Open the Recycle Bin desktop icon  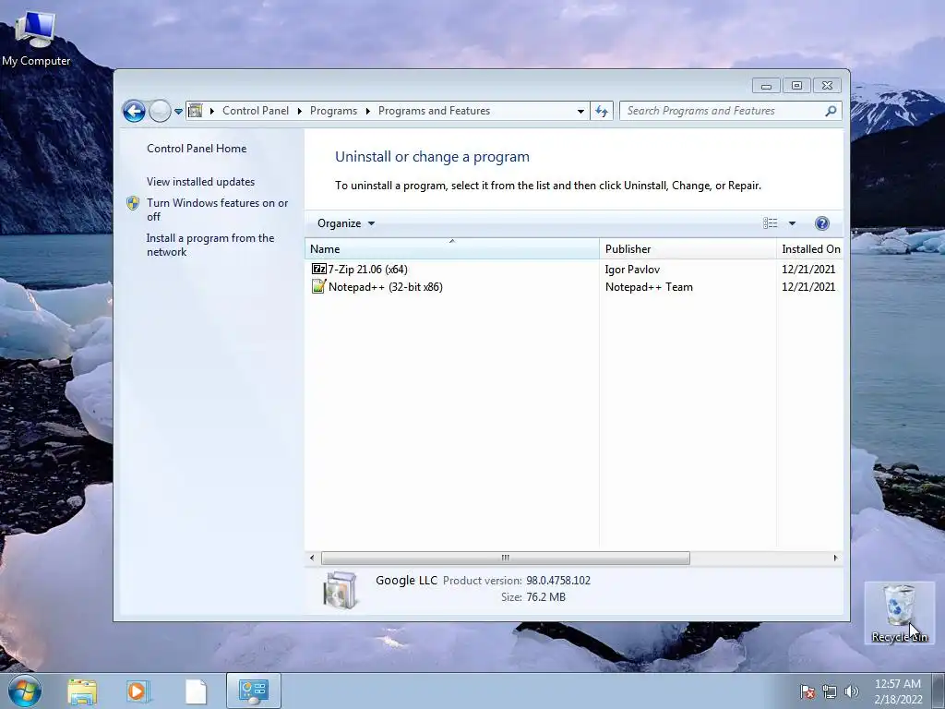coord(899,613)
